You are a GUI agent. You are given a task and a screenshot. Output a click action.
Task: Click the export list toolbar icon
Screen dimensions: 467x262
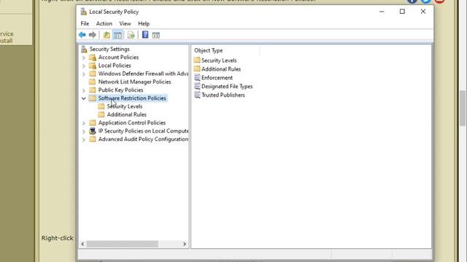point(131,35)
